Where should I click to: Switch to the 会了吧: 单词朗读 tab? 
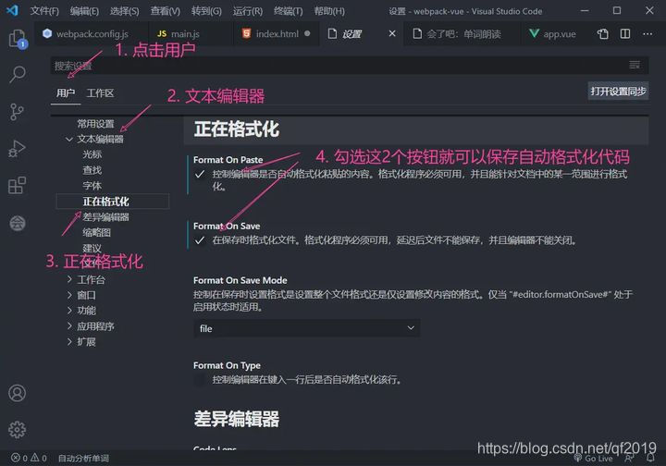[462, 33]
